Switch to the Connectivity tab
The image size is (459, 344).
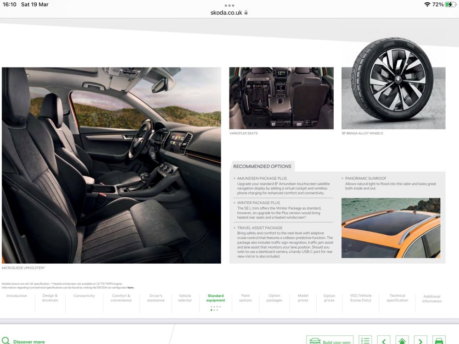point(84,296)
